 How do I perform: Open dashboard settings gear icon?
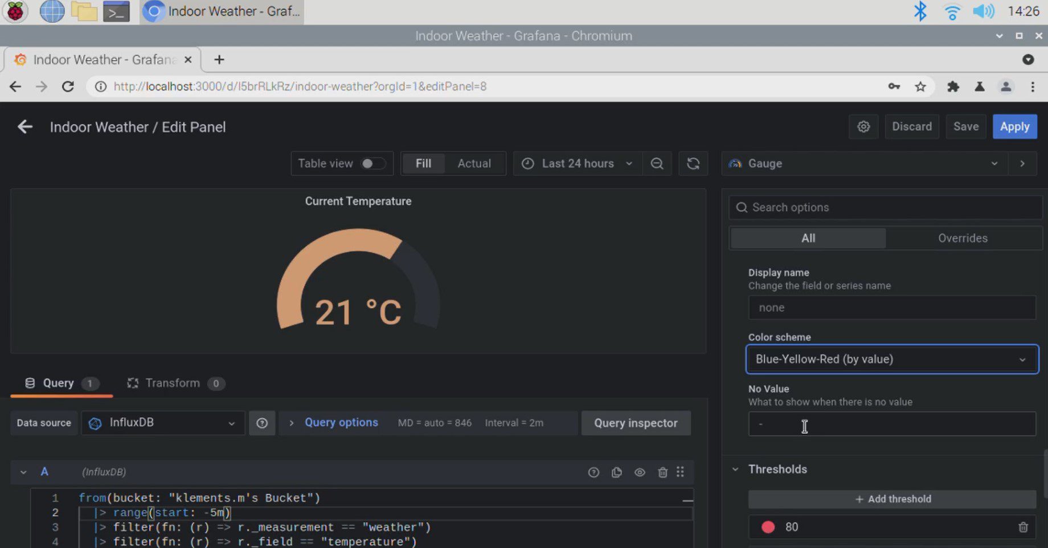(x=863, y=126)
